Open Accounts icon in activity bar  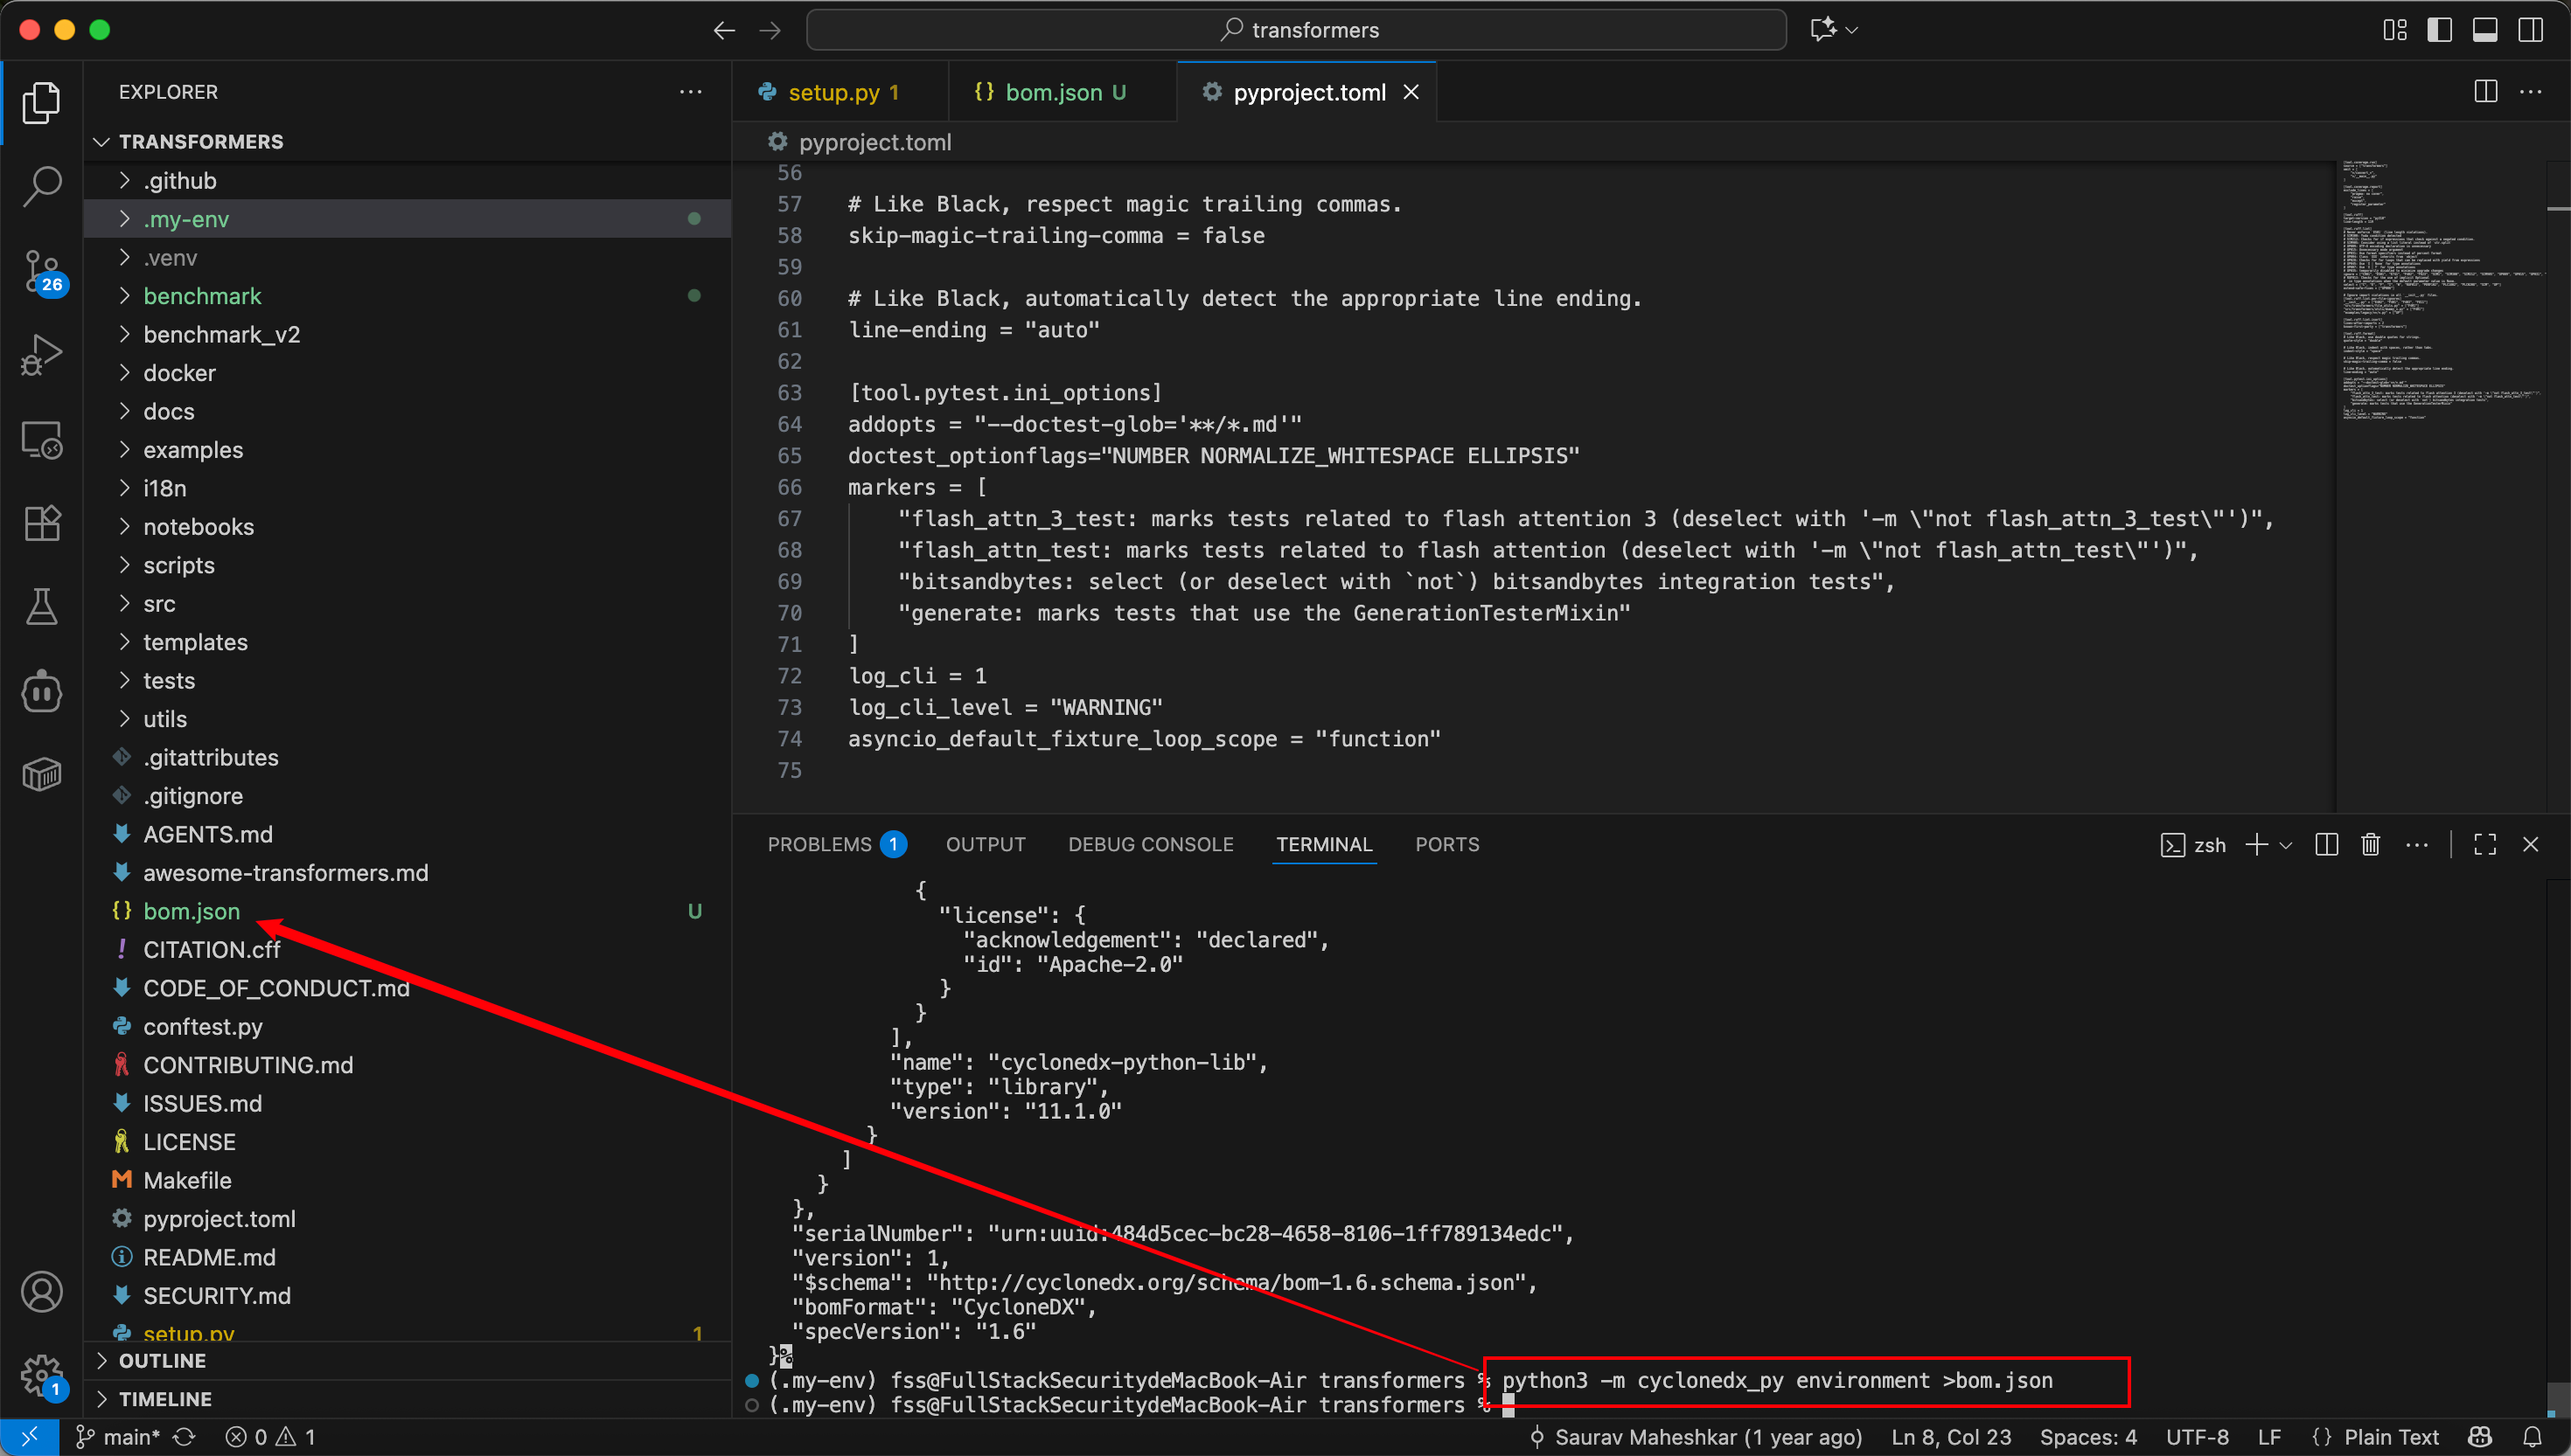coord(42,1293)
